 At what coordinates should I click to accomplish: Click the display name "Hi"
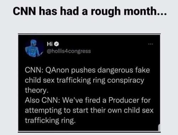[x=49, y=44]
